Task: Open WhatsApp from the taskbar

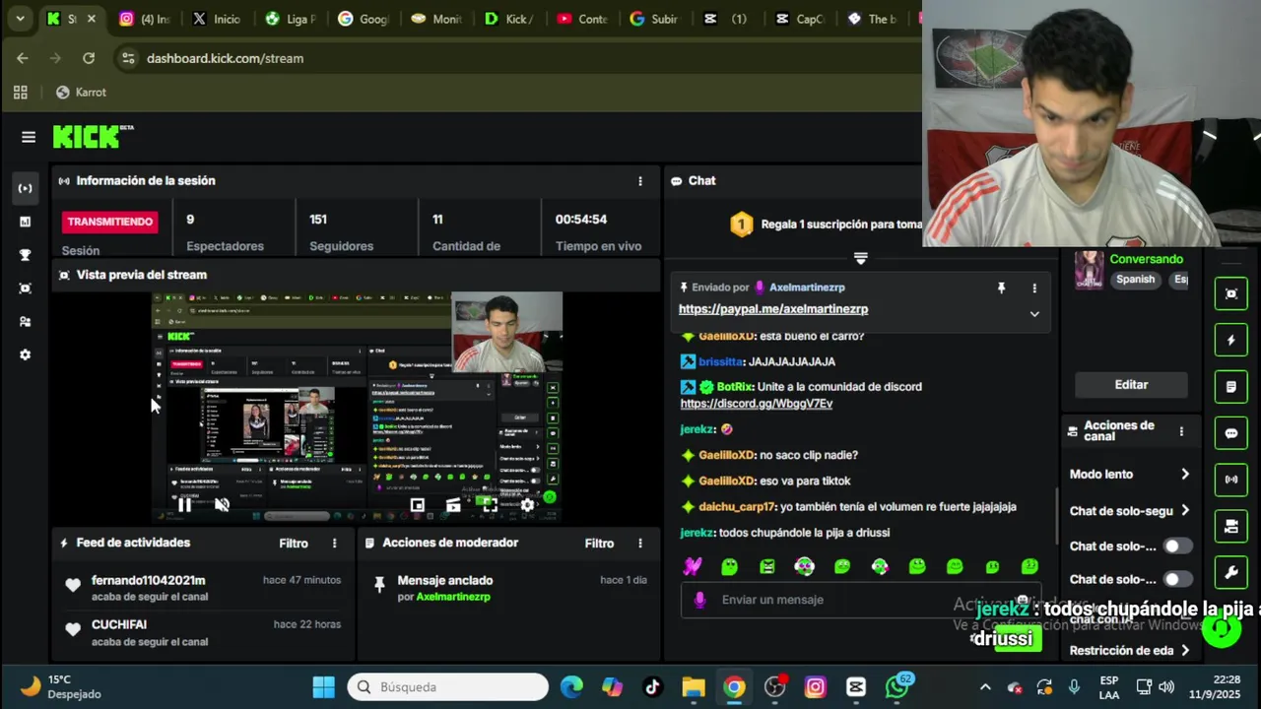Action: (897, 687)
